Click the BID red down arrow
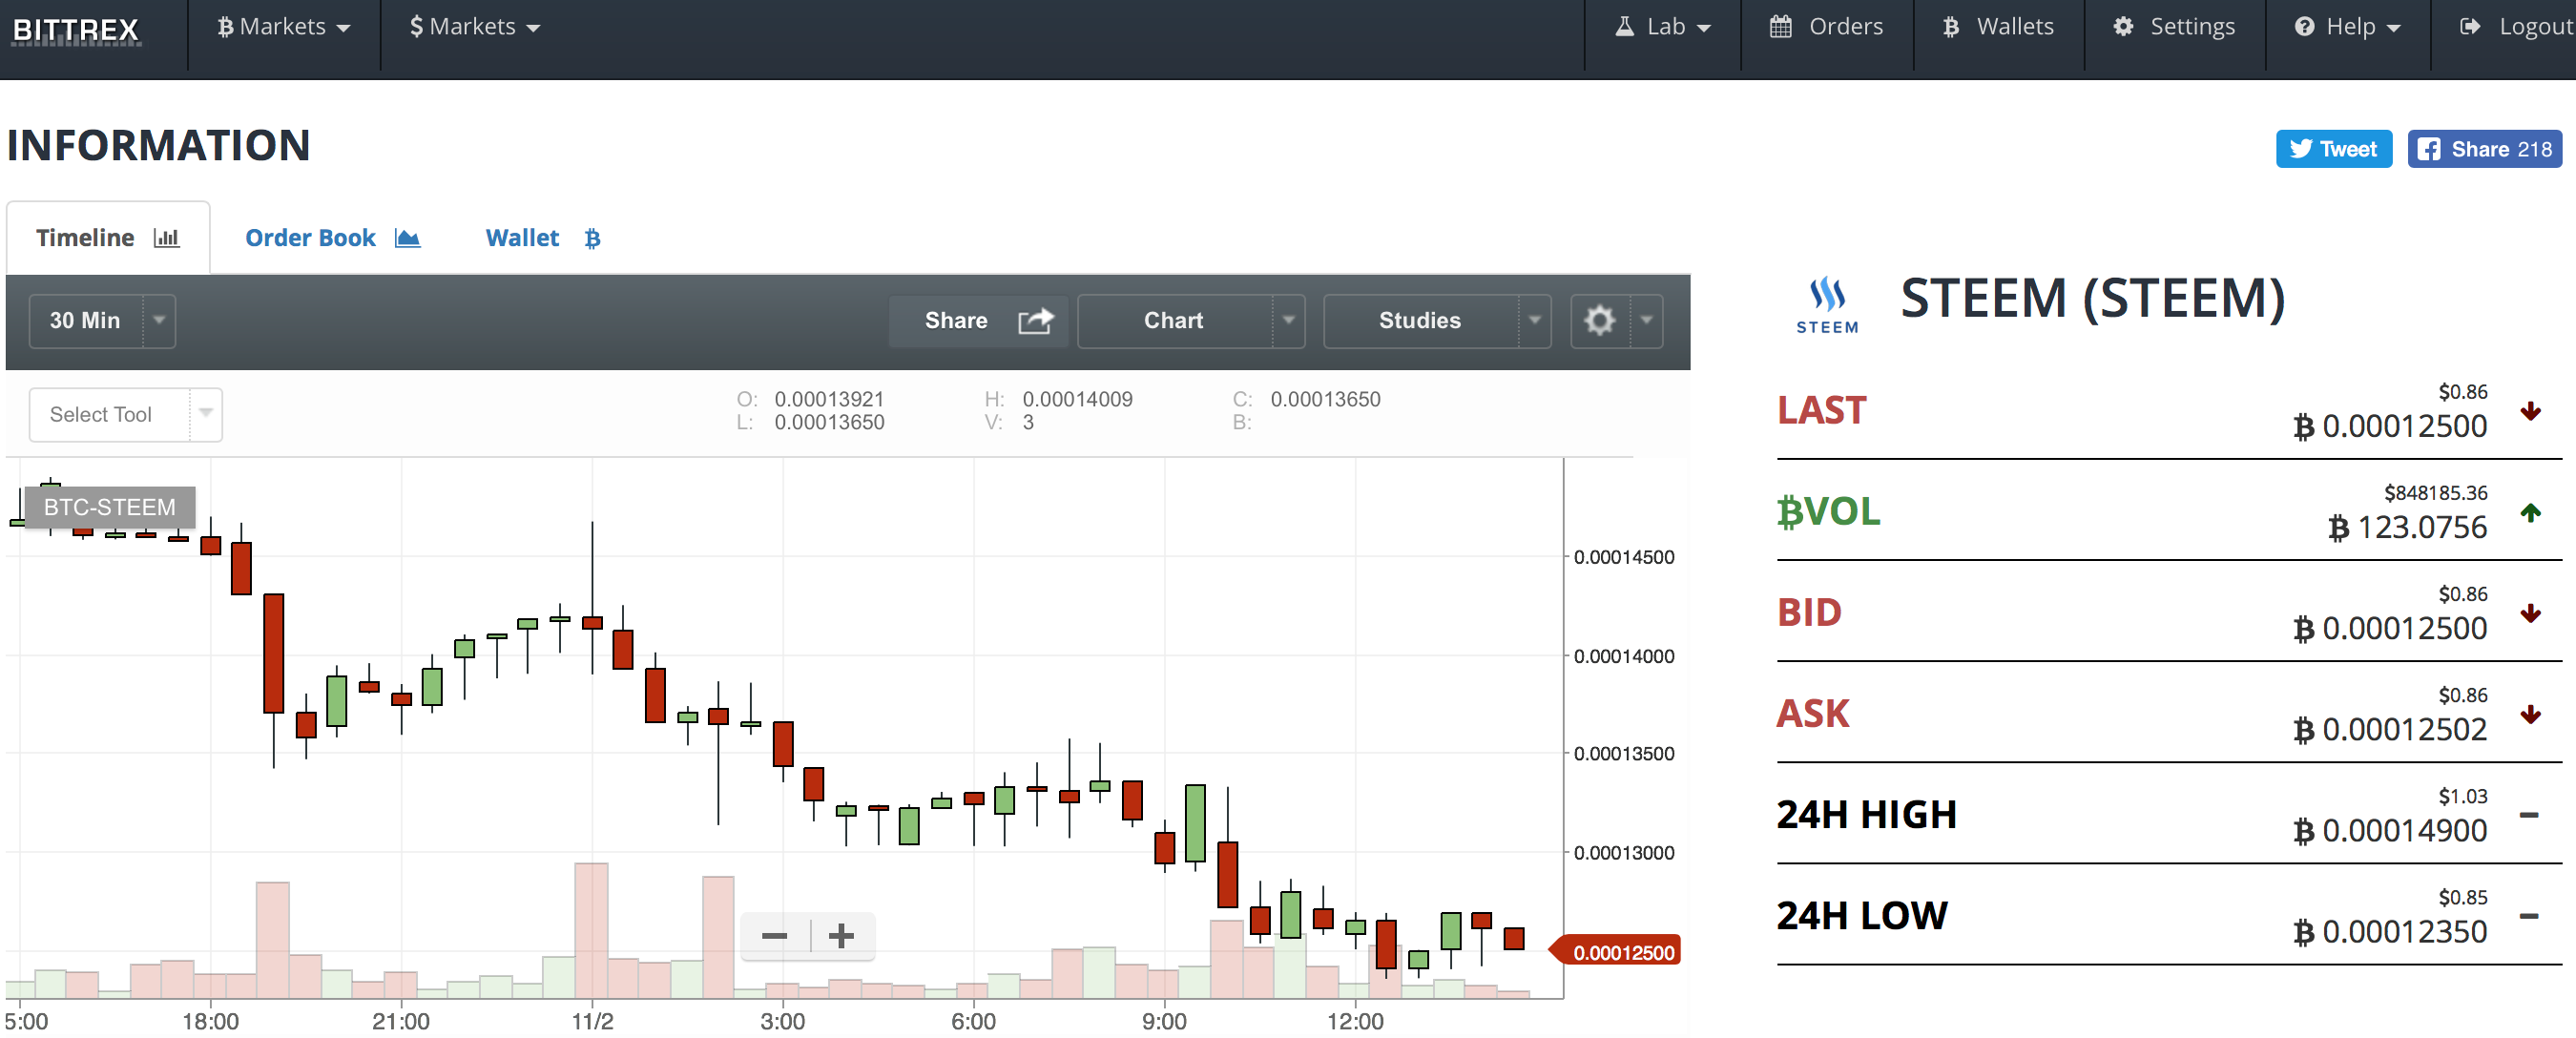Image resolution: width=2576 pixels, height=1038 pixels. pos(2531,614)
